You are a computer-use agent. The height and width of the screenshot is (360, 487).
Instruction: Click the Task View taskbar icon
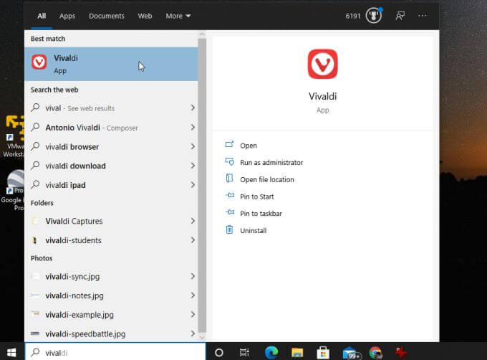coord(244,352)
